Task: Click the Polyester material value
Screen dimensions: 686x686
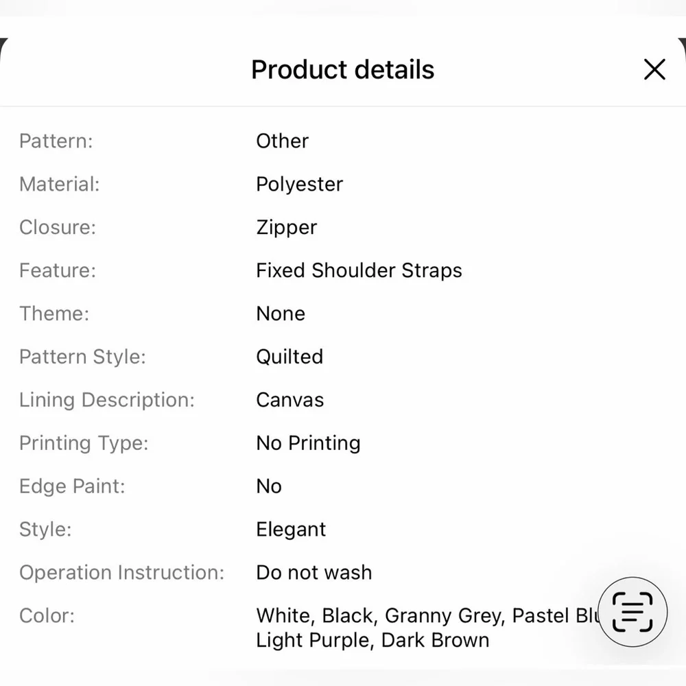Action: [299, 184]
